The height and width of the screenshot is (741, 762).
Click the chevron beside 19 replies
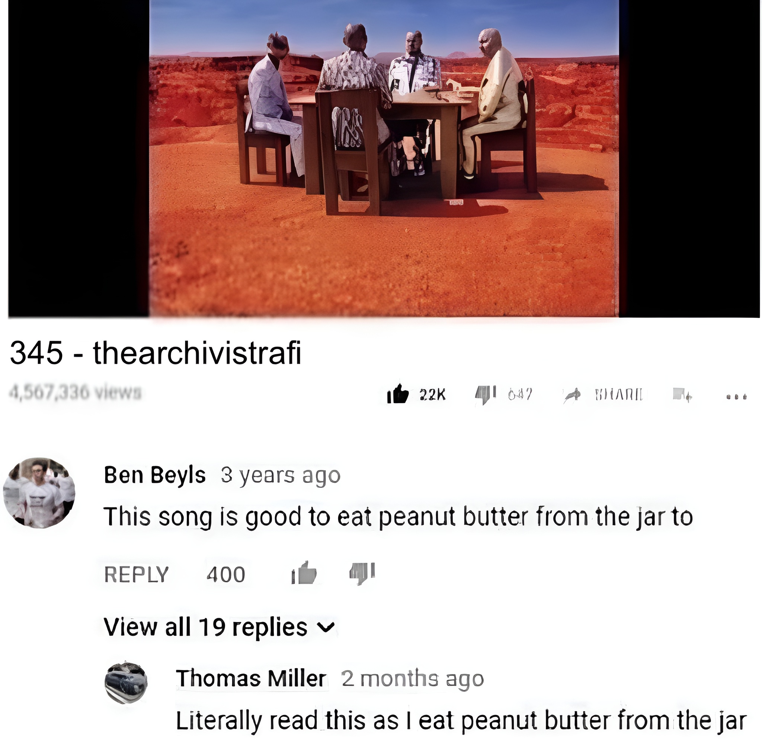(x=326, y=628)
